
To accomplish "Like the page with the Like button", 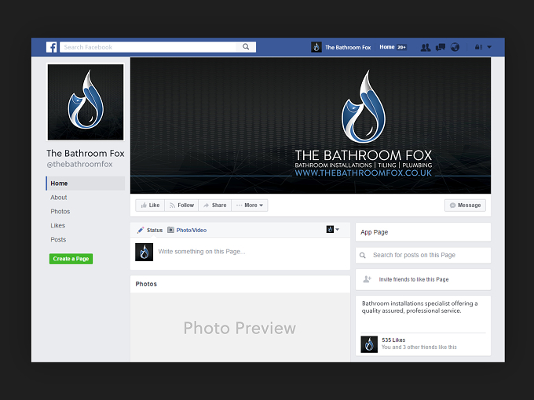I will (150, 205).
